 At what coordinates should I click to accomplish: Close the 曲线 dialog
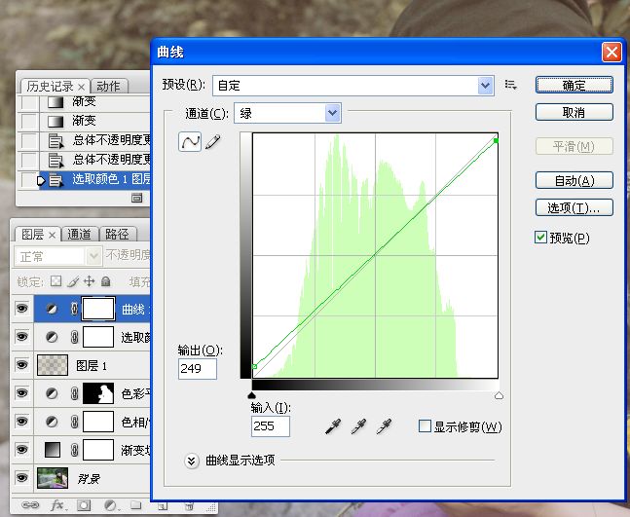tap(611, 53)
